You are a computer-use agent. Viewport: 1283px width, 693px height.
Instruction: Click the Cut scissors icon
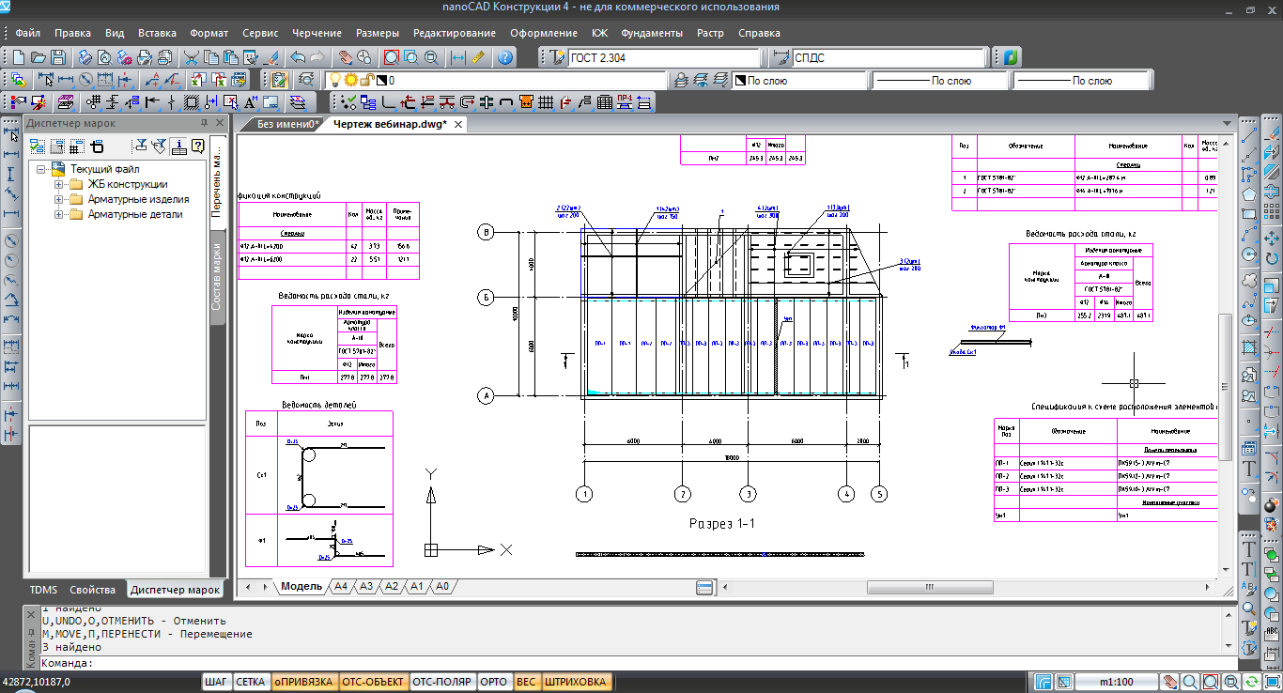click(x=191, y=57)
